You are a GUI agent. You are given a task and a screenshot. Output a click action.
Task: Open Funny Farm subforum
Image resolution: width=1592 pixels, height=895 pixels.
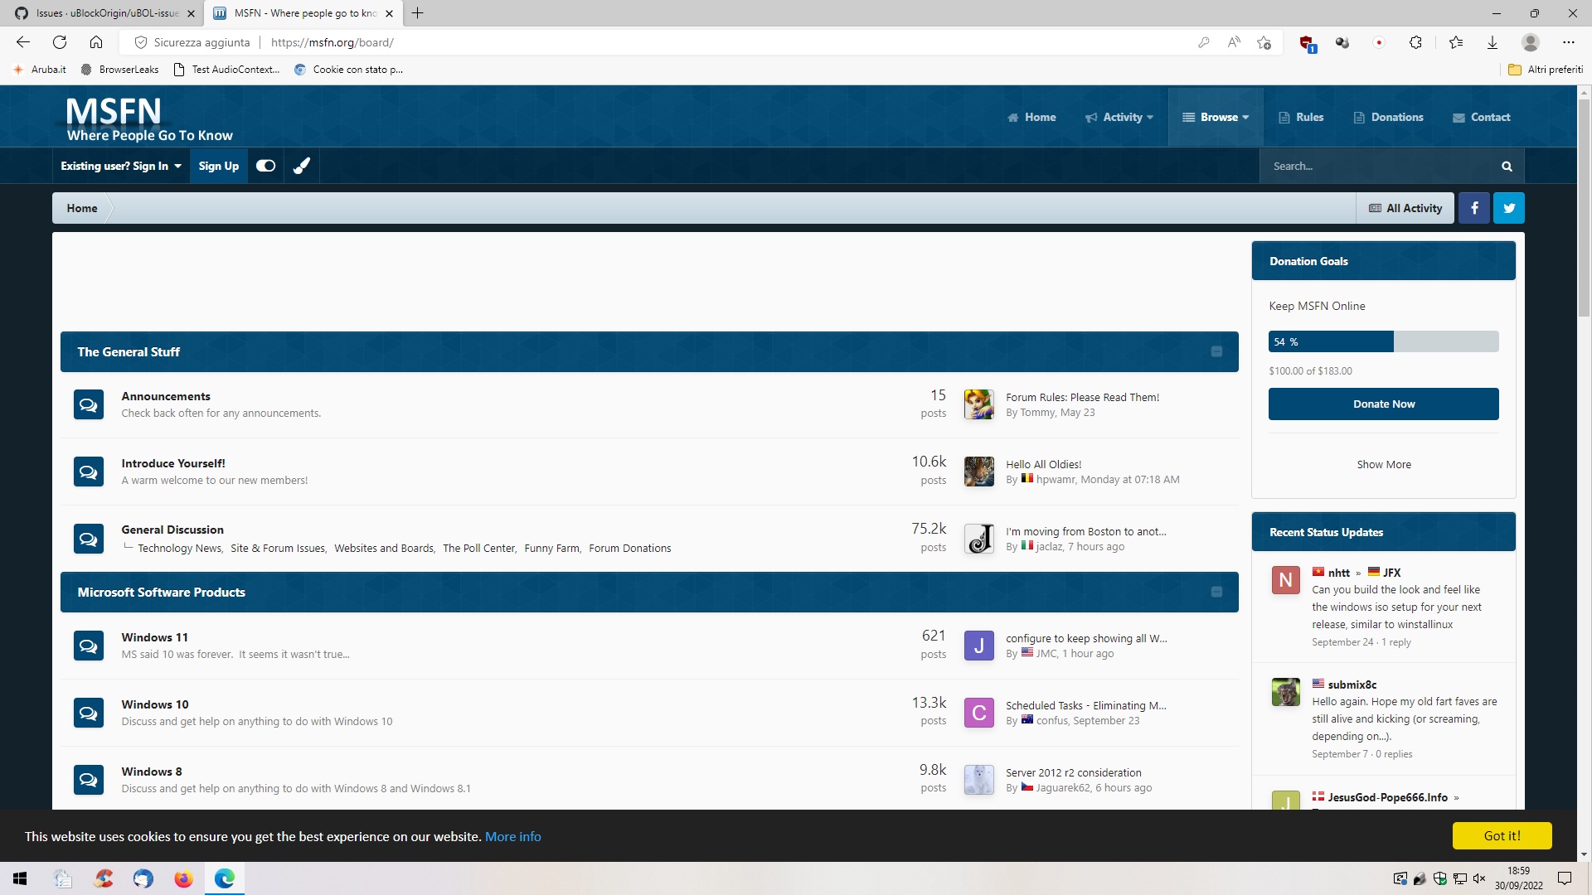(552, 548)
